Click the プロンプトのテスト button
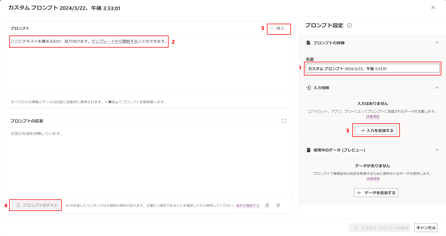The height and width of the screenshot is (236, 446). pos(35,205)
